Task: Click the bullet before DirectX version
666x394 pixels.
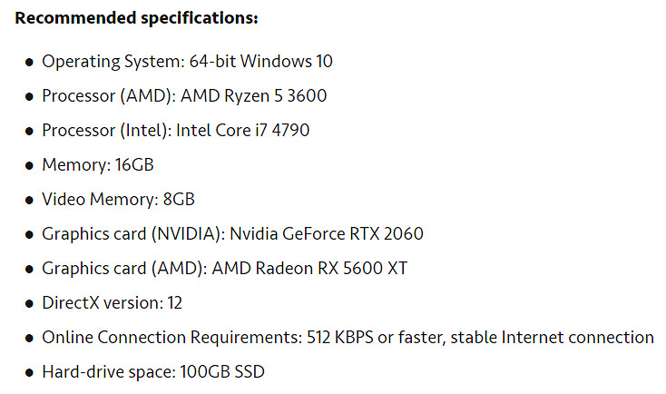Action: pyautogui.click(x=29, y=304)
